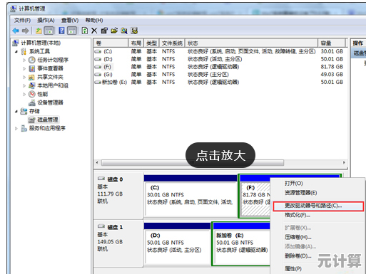This screenshot has width=366, height=274.
Task: Open the 查看(V) menu
Action: coord(70,21)
